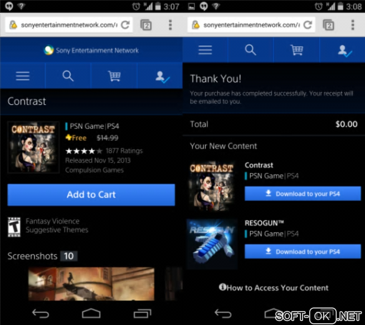Download Contrast to your PS4

pyautogui.click(x=303, y=193)
